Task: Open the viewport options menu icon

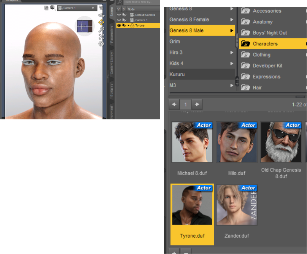Action: coord(101,8)
